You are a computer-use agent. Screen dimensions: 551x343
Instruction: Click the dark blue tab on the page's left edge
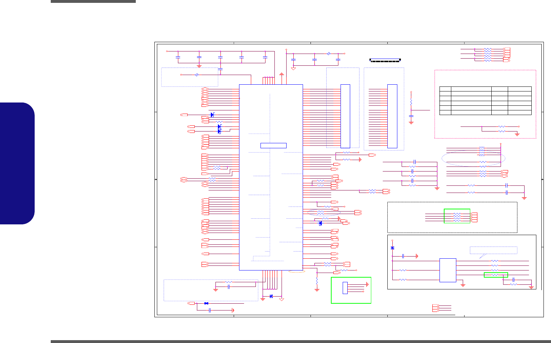[x=17, y=163]
